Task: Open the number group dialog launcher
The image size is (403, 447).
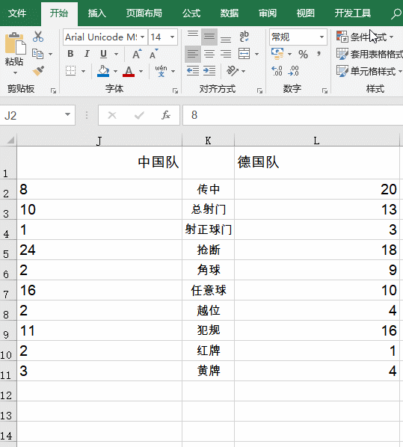Action: click(x=324, y=91)
